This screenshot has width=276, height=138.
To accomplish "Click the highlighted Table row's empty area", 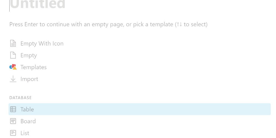I will 152,109.
